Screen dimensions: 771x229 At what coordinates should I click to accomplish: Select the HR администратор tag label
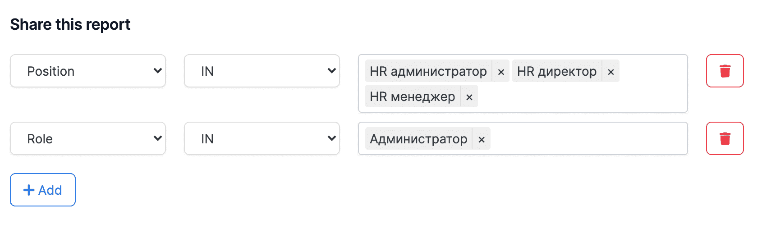click(x=428, y=71)
